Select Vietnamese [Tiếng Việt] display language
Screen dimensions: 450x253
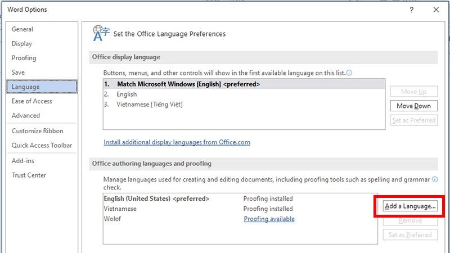coord(244,105)
